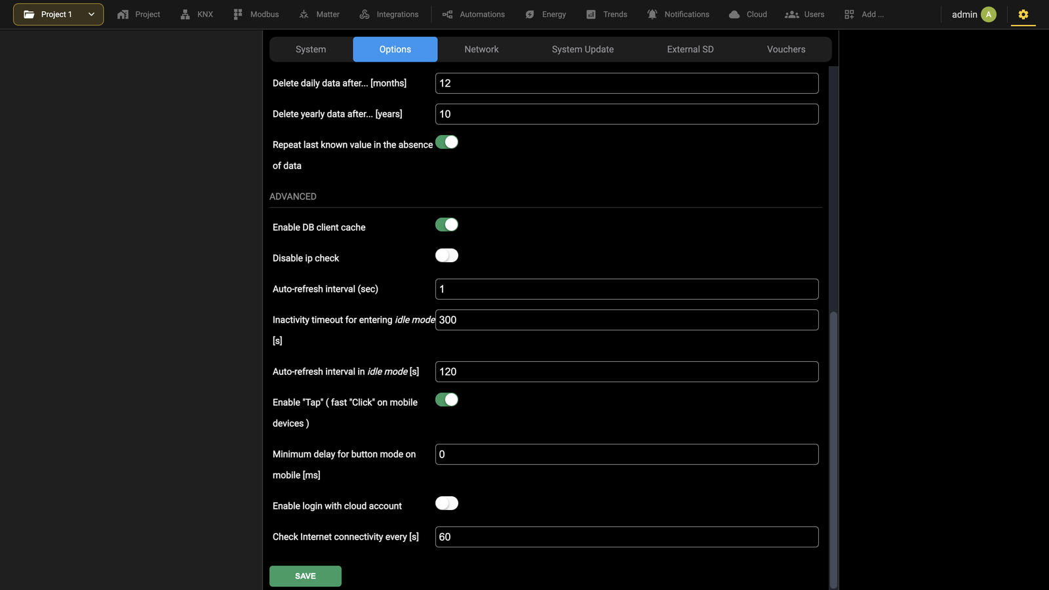The height and width of the screenshot is (590, 1049).
Task: Open the Project section house icon
Action: point(123,14)
